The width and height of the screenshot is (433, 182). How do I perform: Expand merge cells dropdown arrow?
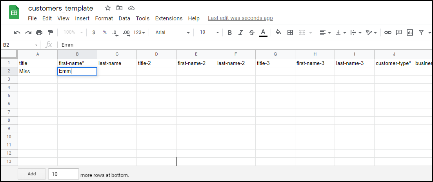(310, 32)
